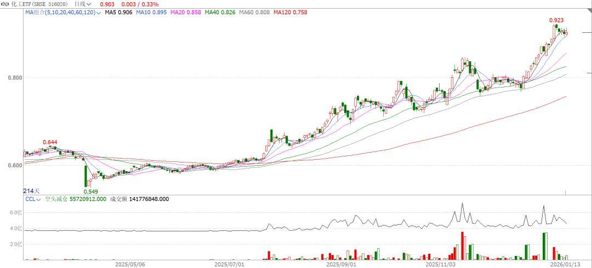The height and width of the screenshot is (268, 592).
Task: Click the 0.644 peak price label
Action: tap(50, 143)
